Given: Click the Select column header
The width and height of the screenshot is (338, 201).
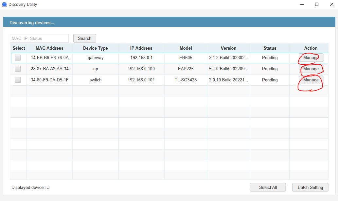Looking at the screenshot, I should tap(19, 48).
